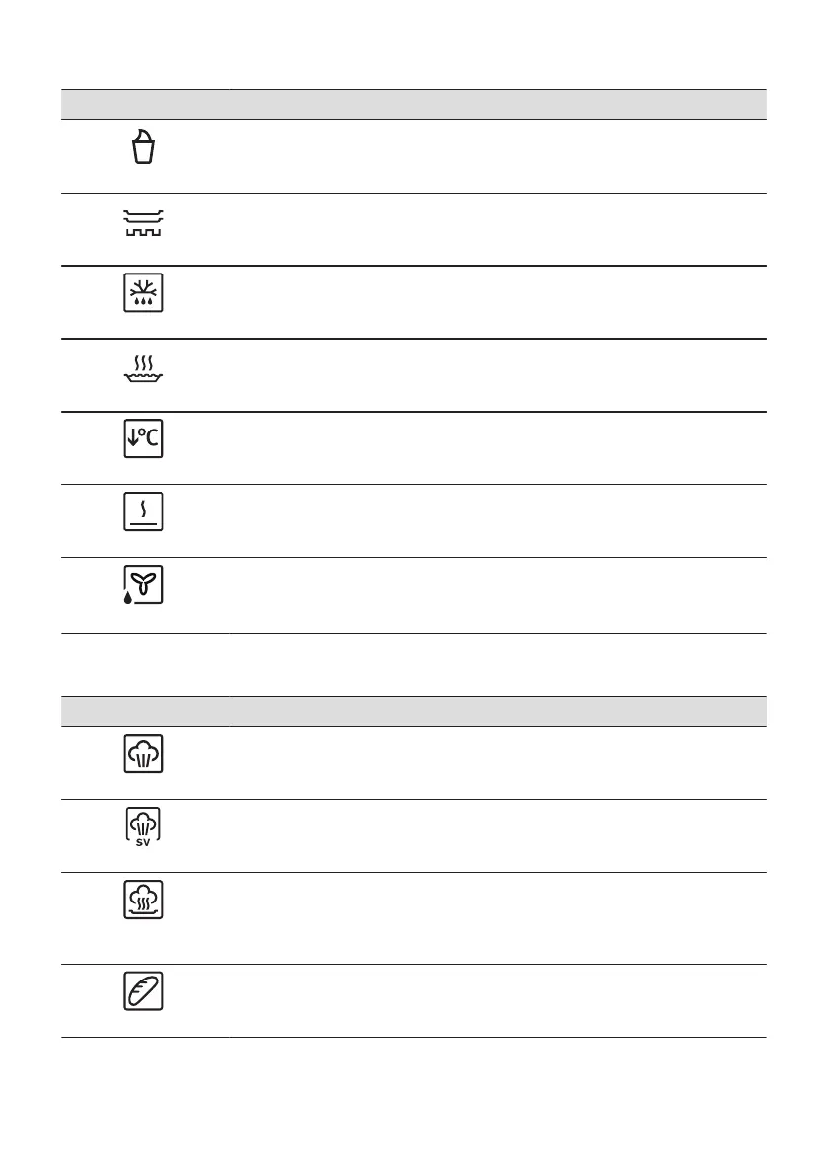Click the grey header bar above yogurt icon

point(414,104)
